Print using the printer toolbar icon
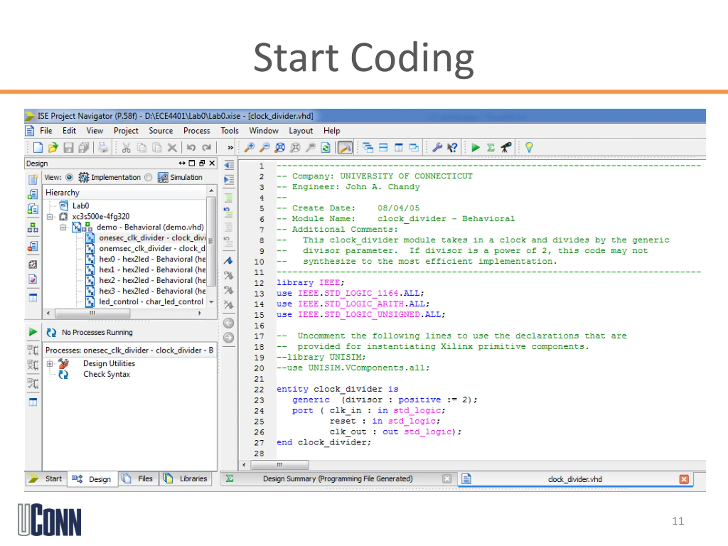728x546 pixels. coord(103,147)
